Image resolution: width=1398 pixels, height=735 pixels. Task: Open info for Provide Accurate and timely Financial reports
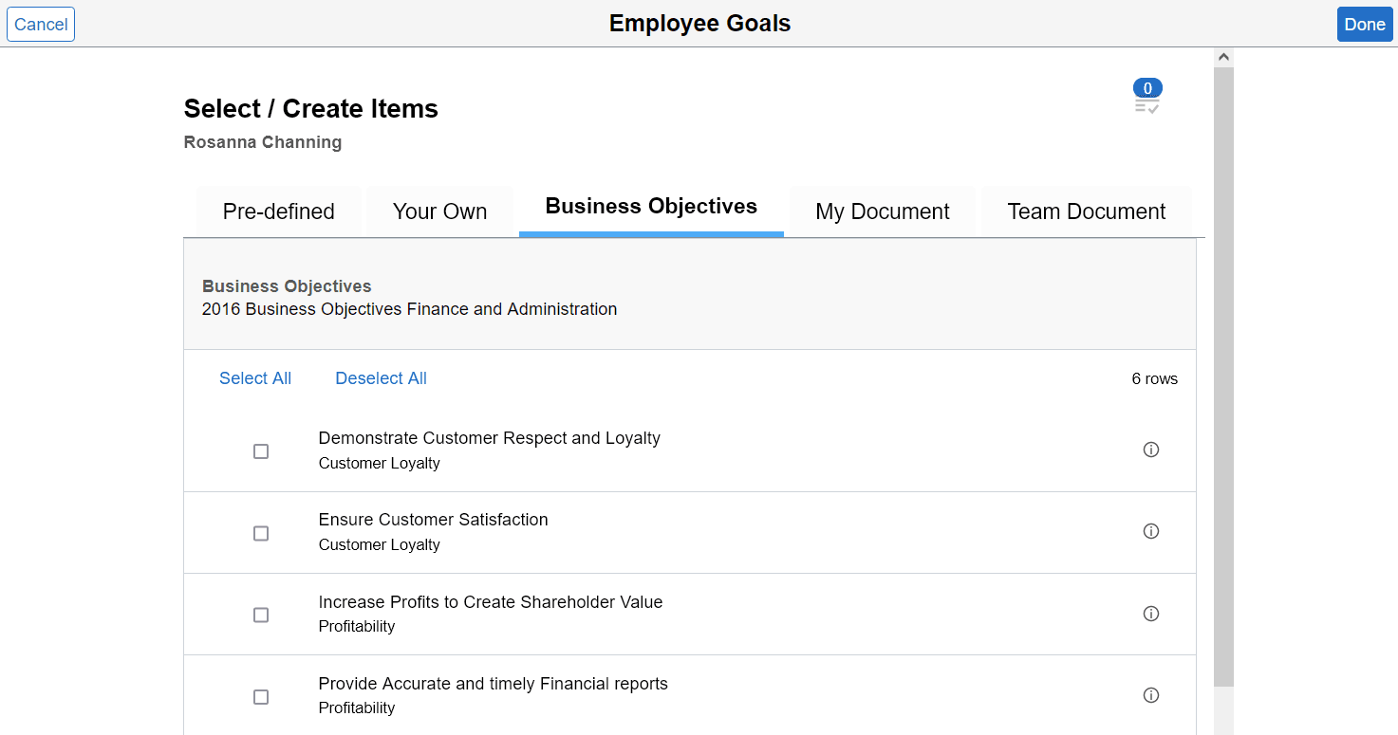tap(1151, 695)
